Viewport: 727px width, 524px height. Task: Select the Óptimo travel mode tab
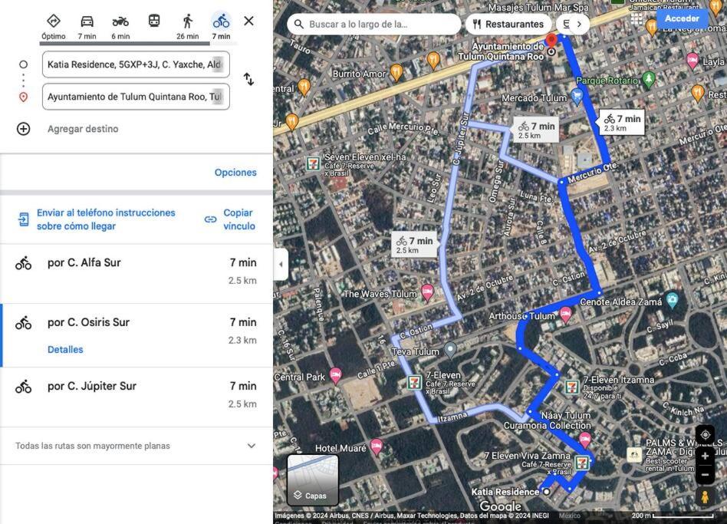[54, 27]
